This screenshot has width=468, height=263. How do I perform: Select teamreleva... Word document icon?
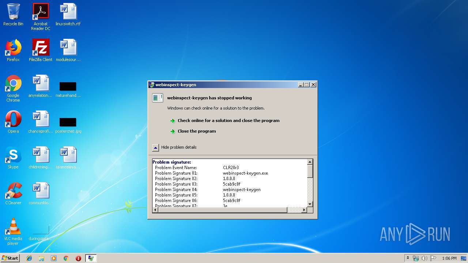tap(68, 158)
